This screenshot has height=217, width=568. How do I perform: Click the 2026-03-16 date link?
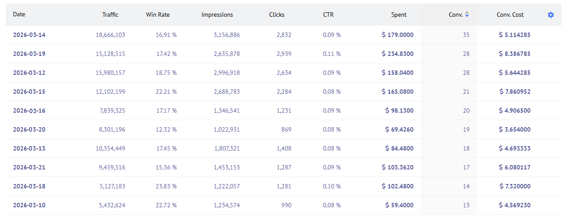(x=29, y=111)
